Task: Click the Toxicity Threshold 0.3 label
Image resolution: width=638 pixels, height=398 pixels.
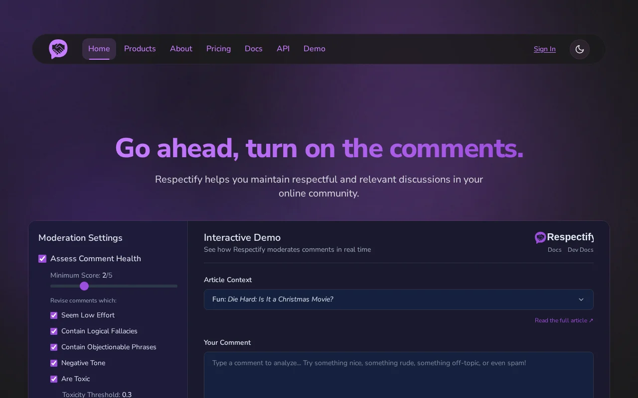Action: pos(97,395)
